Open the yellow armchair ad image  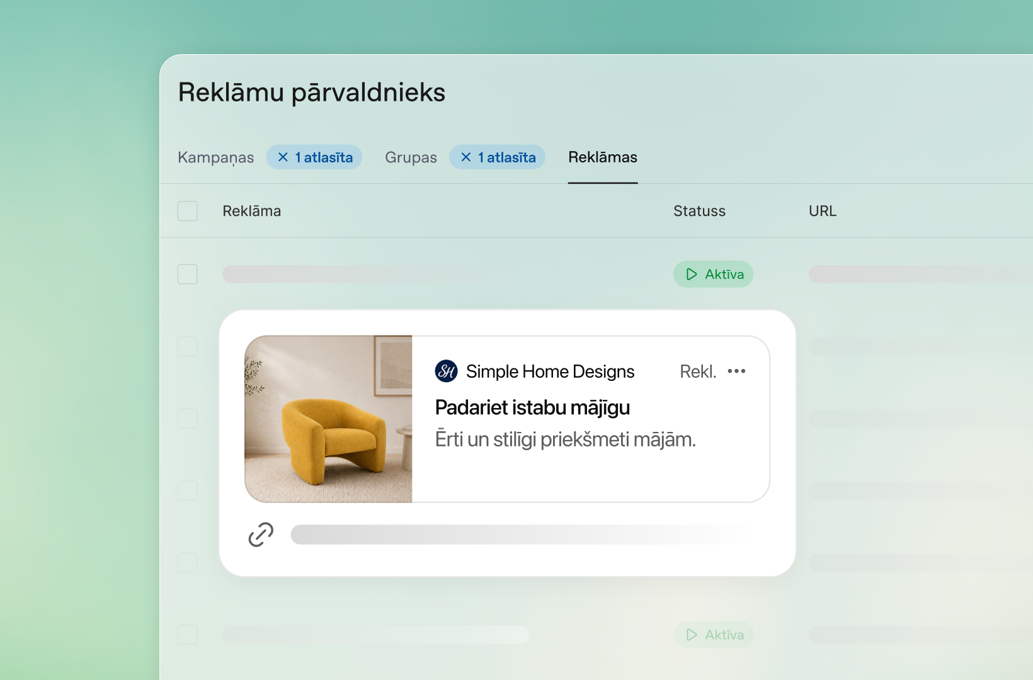pos(329,419)
